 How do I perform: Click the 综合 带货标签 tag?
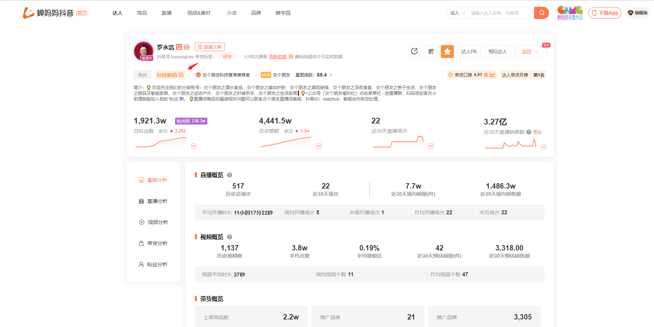227,57
